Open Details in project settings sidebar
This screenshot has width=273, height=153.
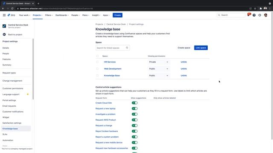6,48
